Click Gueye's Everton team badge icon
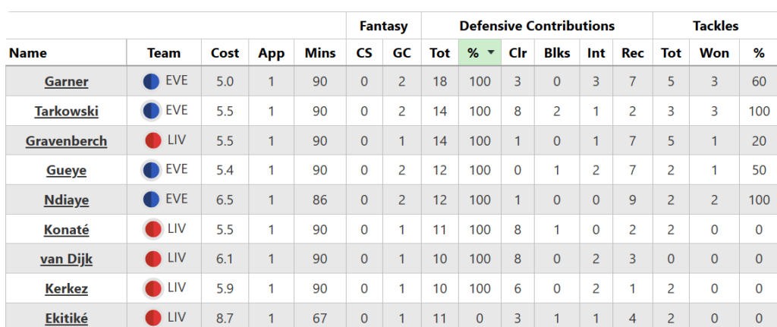777x327 pixels. (x=151, y=170)
